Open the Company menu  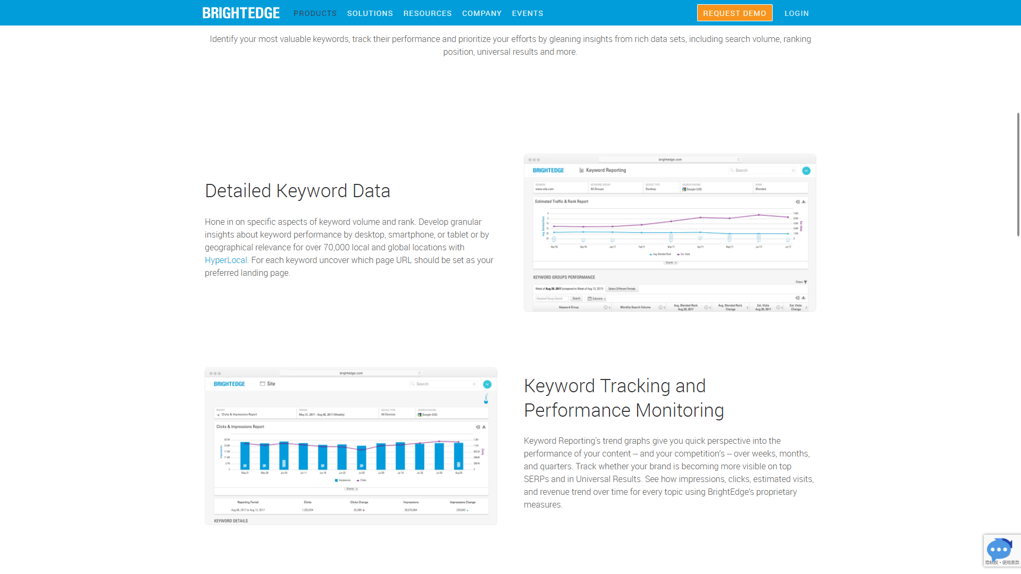click(x=481, y=13)
